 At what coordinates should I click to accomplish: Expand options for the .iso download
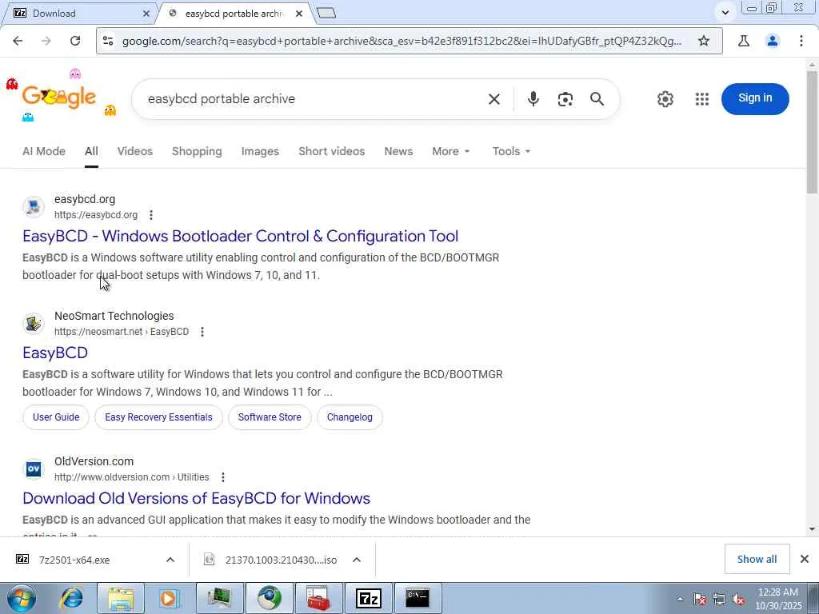357,560
